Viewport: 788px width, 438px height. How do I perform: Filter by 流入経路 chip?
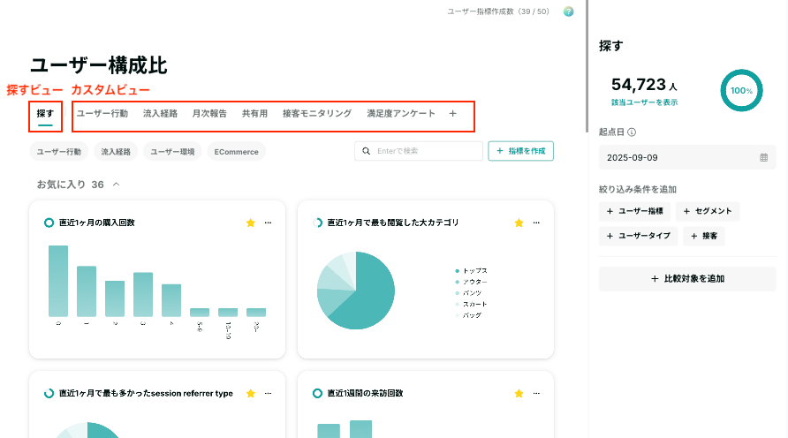[116, 152]
